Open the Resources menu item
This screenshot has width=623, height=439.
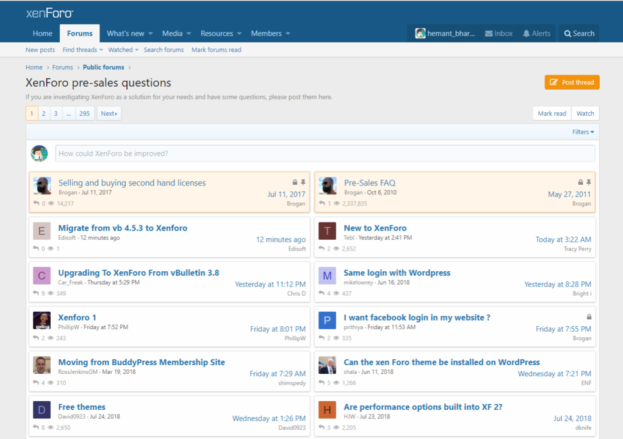tap(217, 34)
